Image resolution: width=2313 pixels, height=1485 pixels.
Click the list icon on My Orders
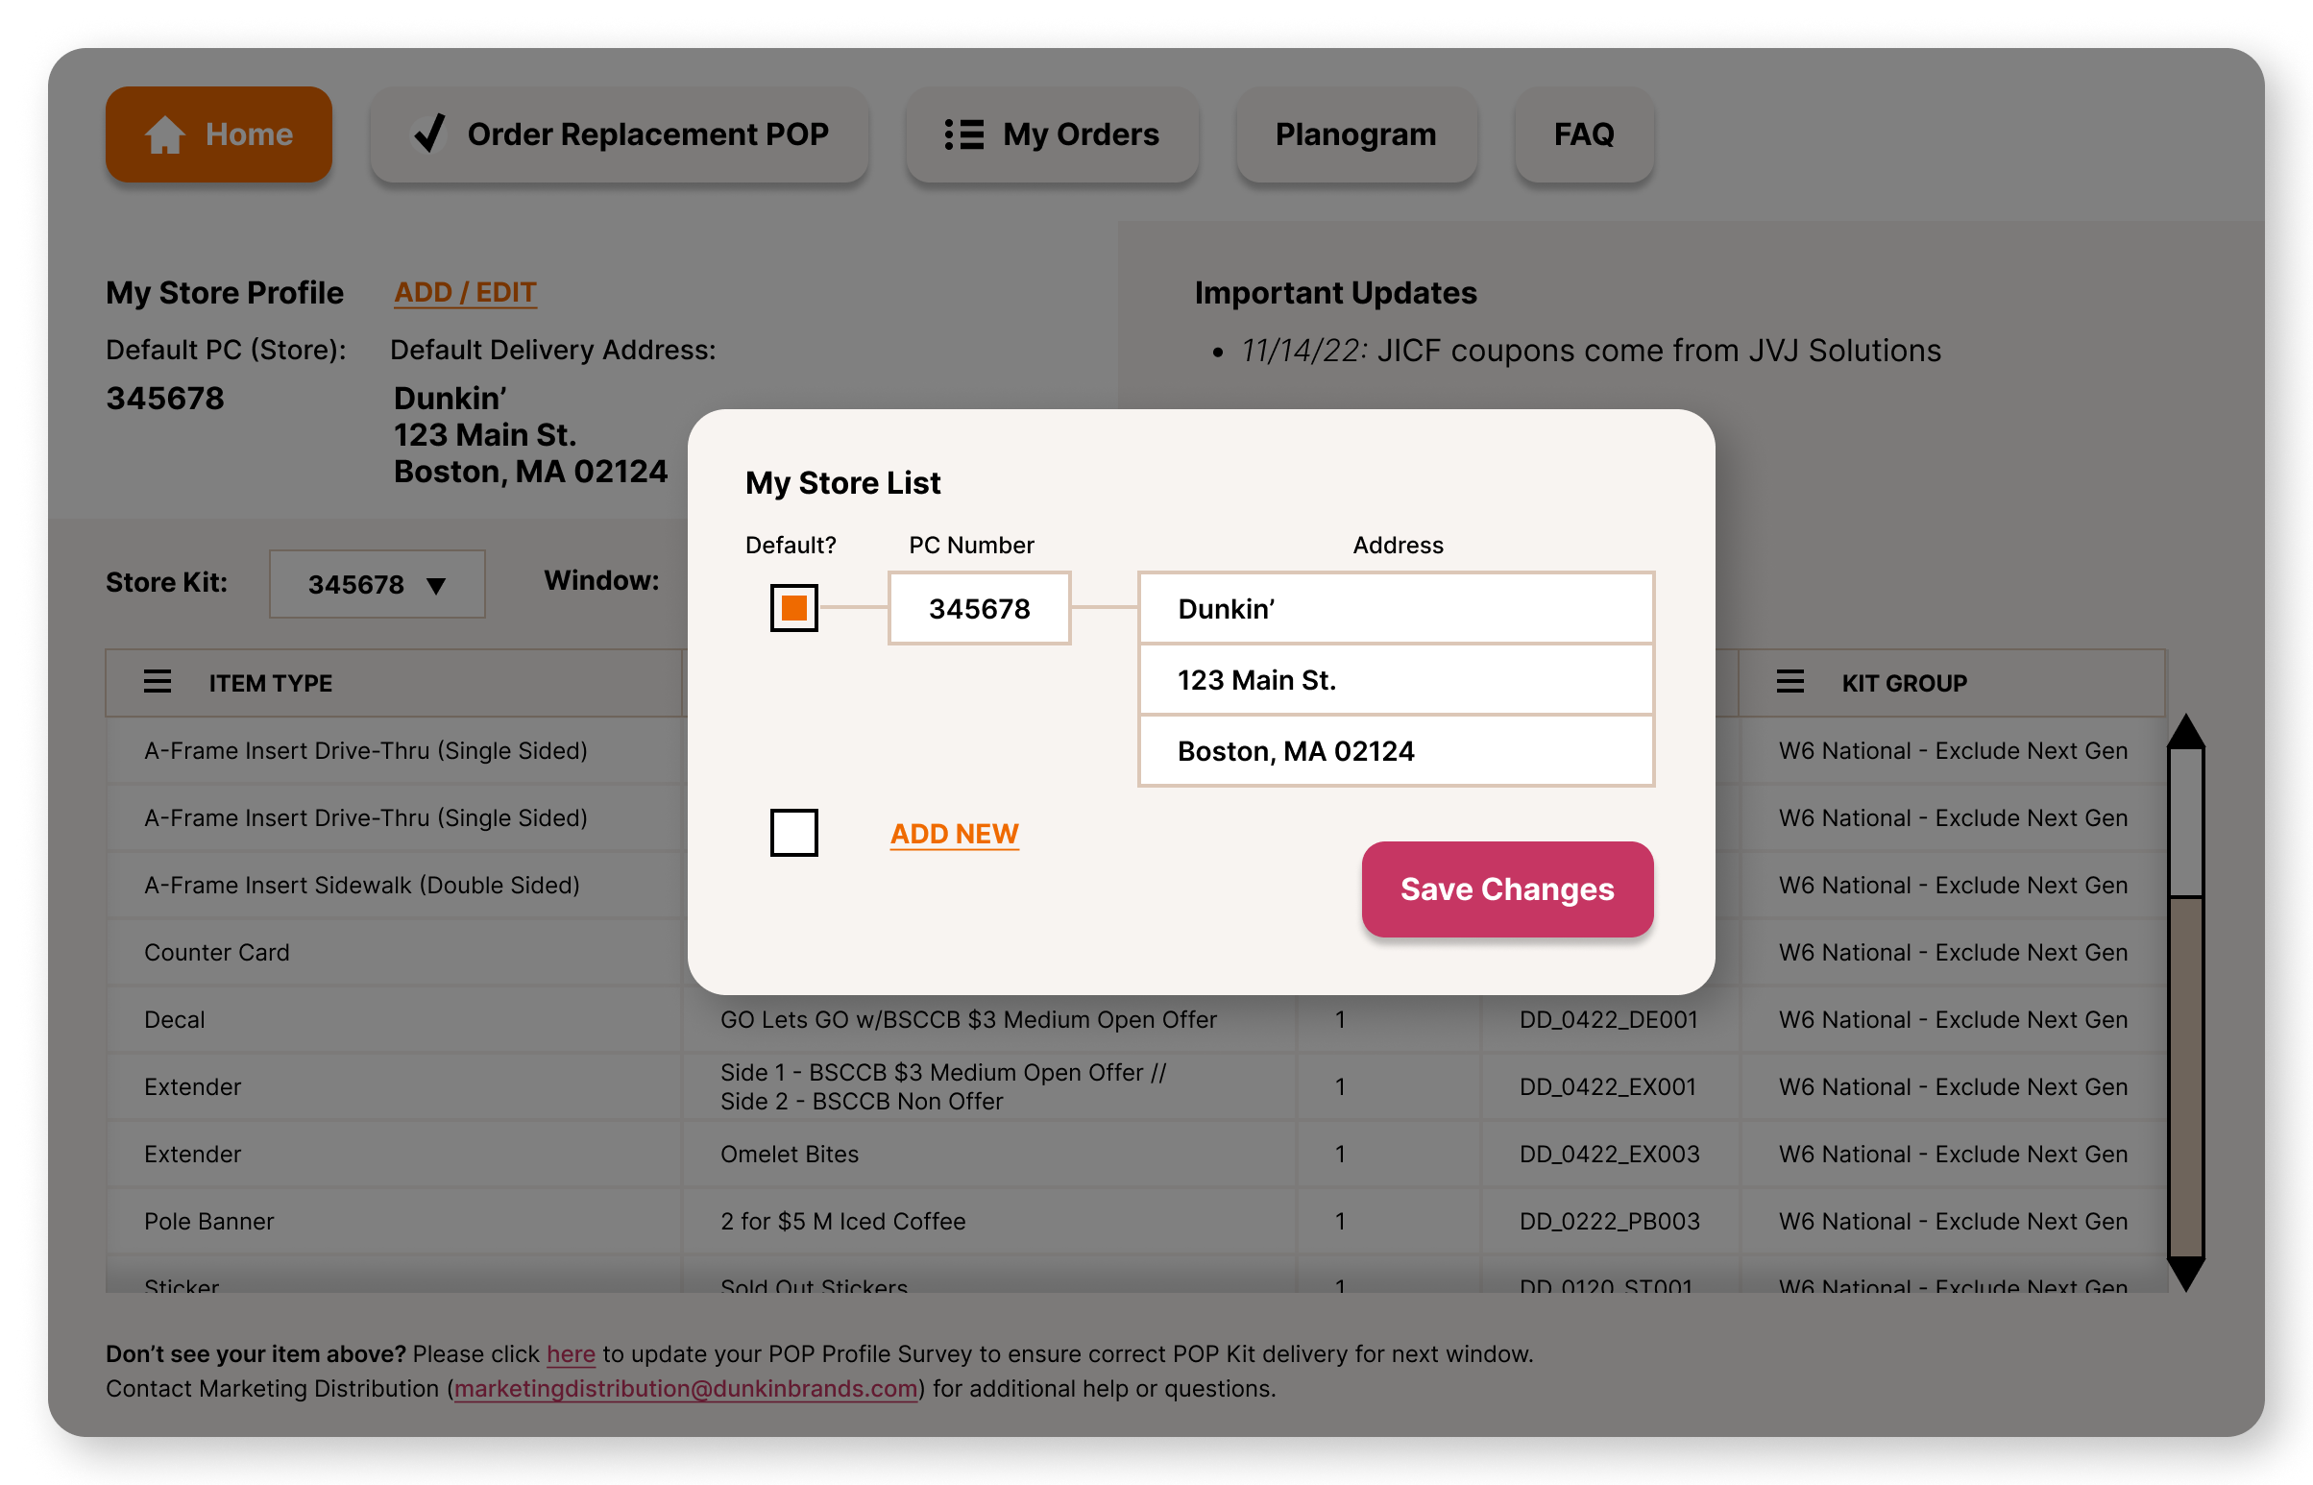point(963,135)
